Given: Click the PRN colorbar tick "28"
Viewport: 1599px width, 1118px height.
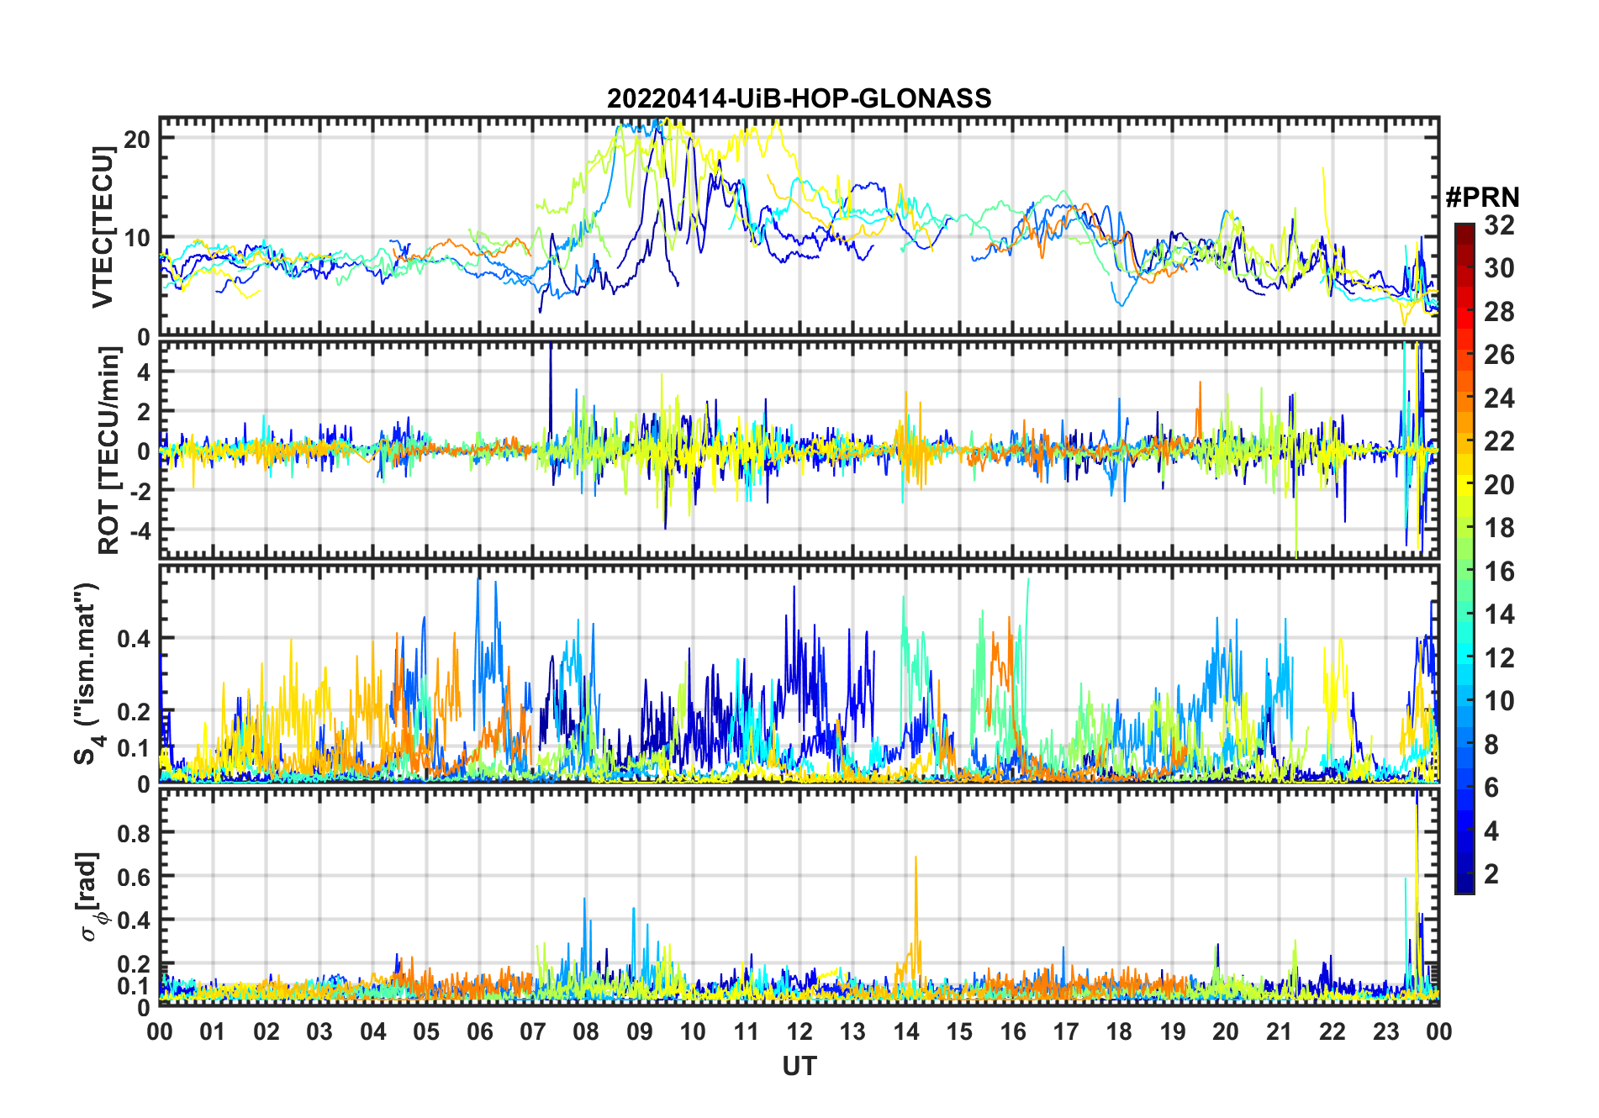Looking at the screenshot, I should tap(1499, 312).
